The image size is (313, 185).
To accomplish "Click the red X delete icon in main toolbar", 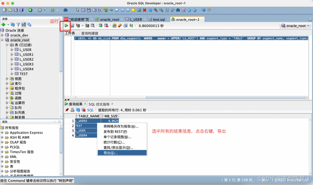I will [144, 10].
